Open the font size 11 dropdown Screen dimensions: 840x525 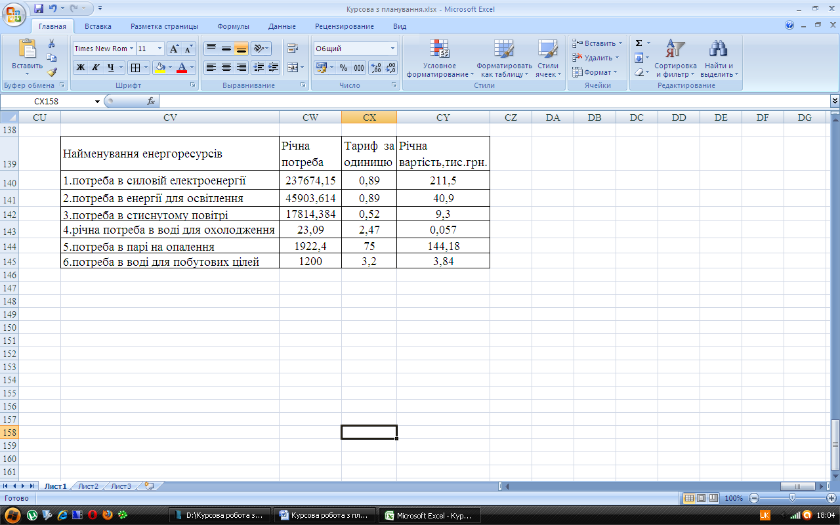[x=161, y=49]
